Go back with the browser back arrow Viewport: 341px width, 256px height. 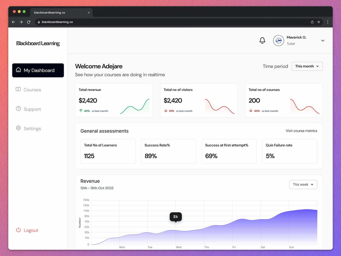[13, 22]
